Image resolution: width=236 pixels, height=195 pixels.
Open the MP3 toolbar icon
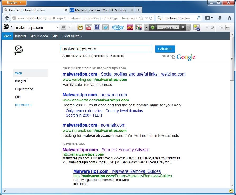(130, 27)
